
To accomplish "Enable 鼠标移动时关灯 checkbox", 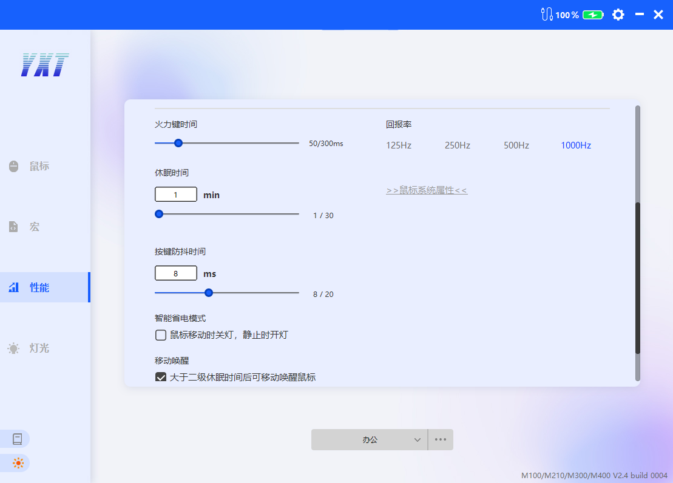I will coord(161,335).
